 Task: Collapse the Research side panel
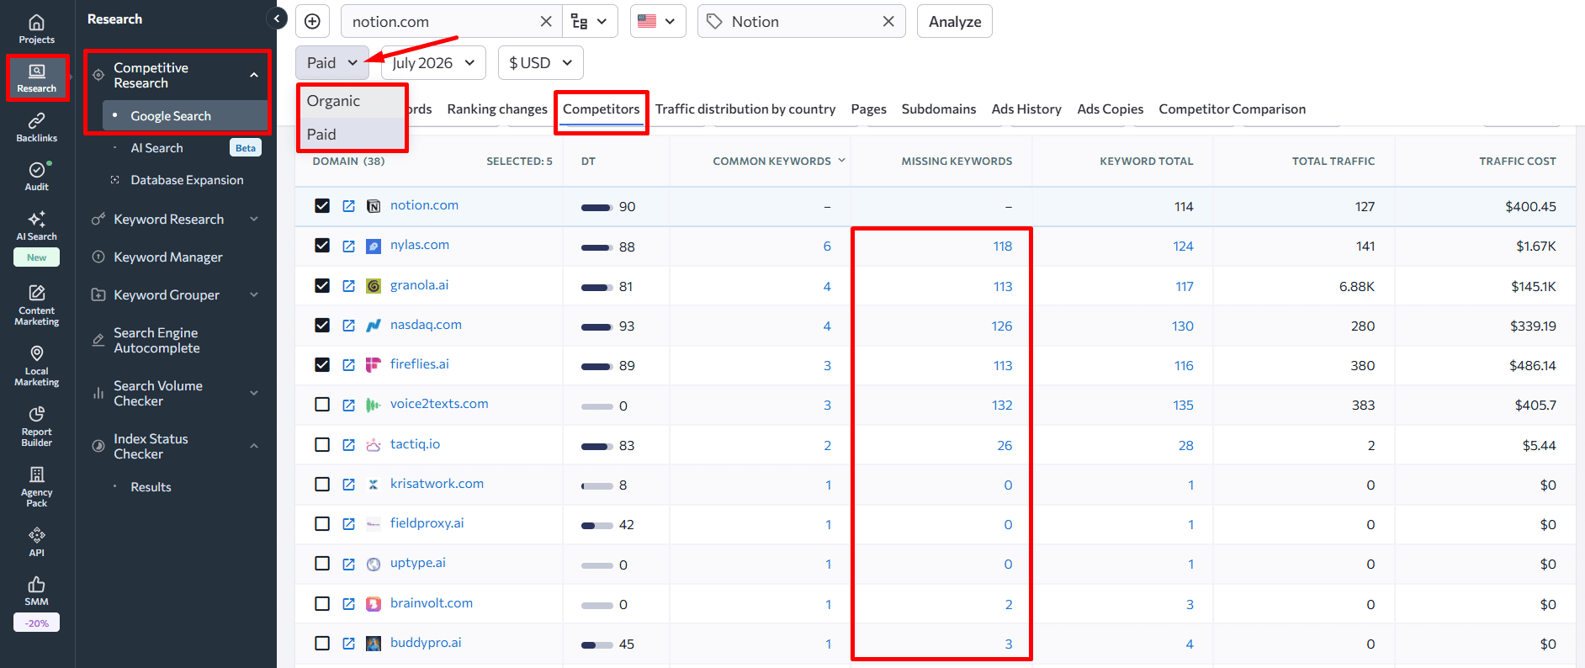(277, 19)
